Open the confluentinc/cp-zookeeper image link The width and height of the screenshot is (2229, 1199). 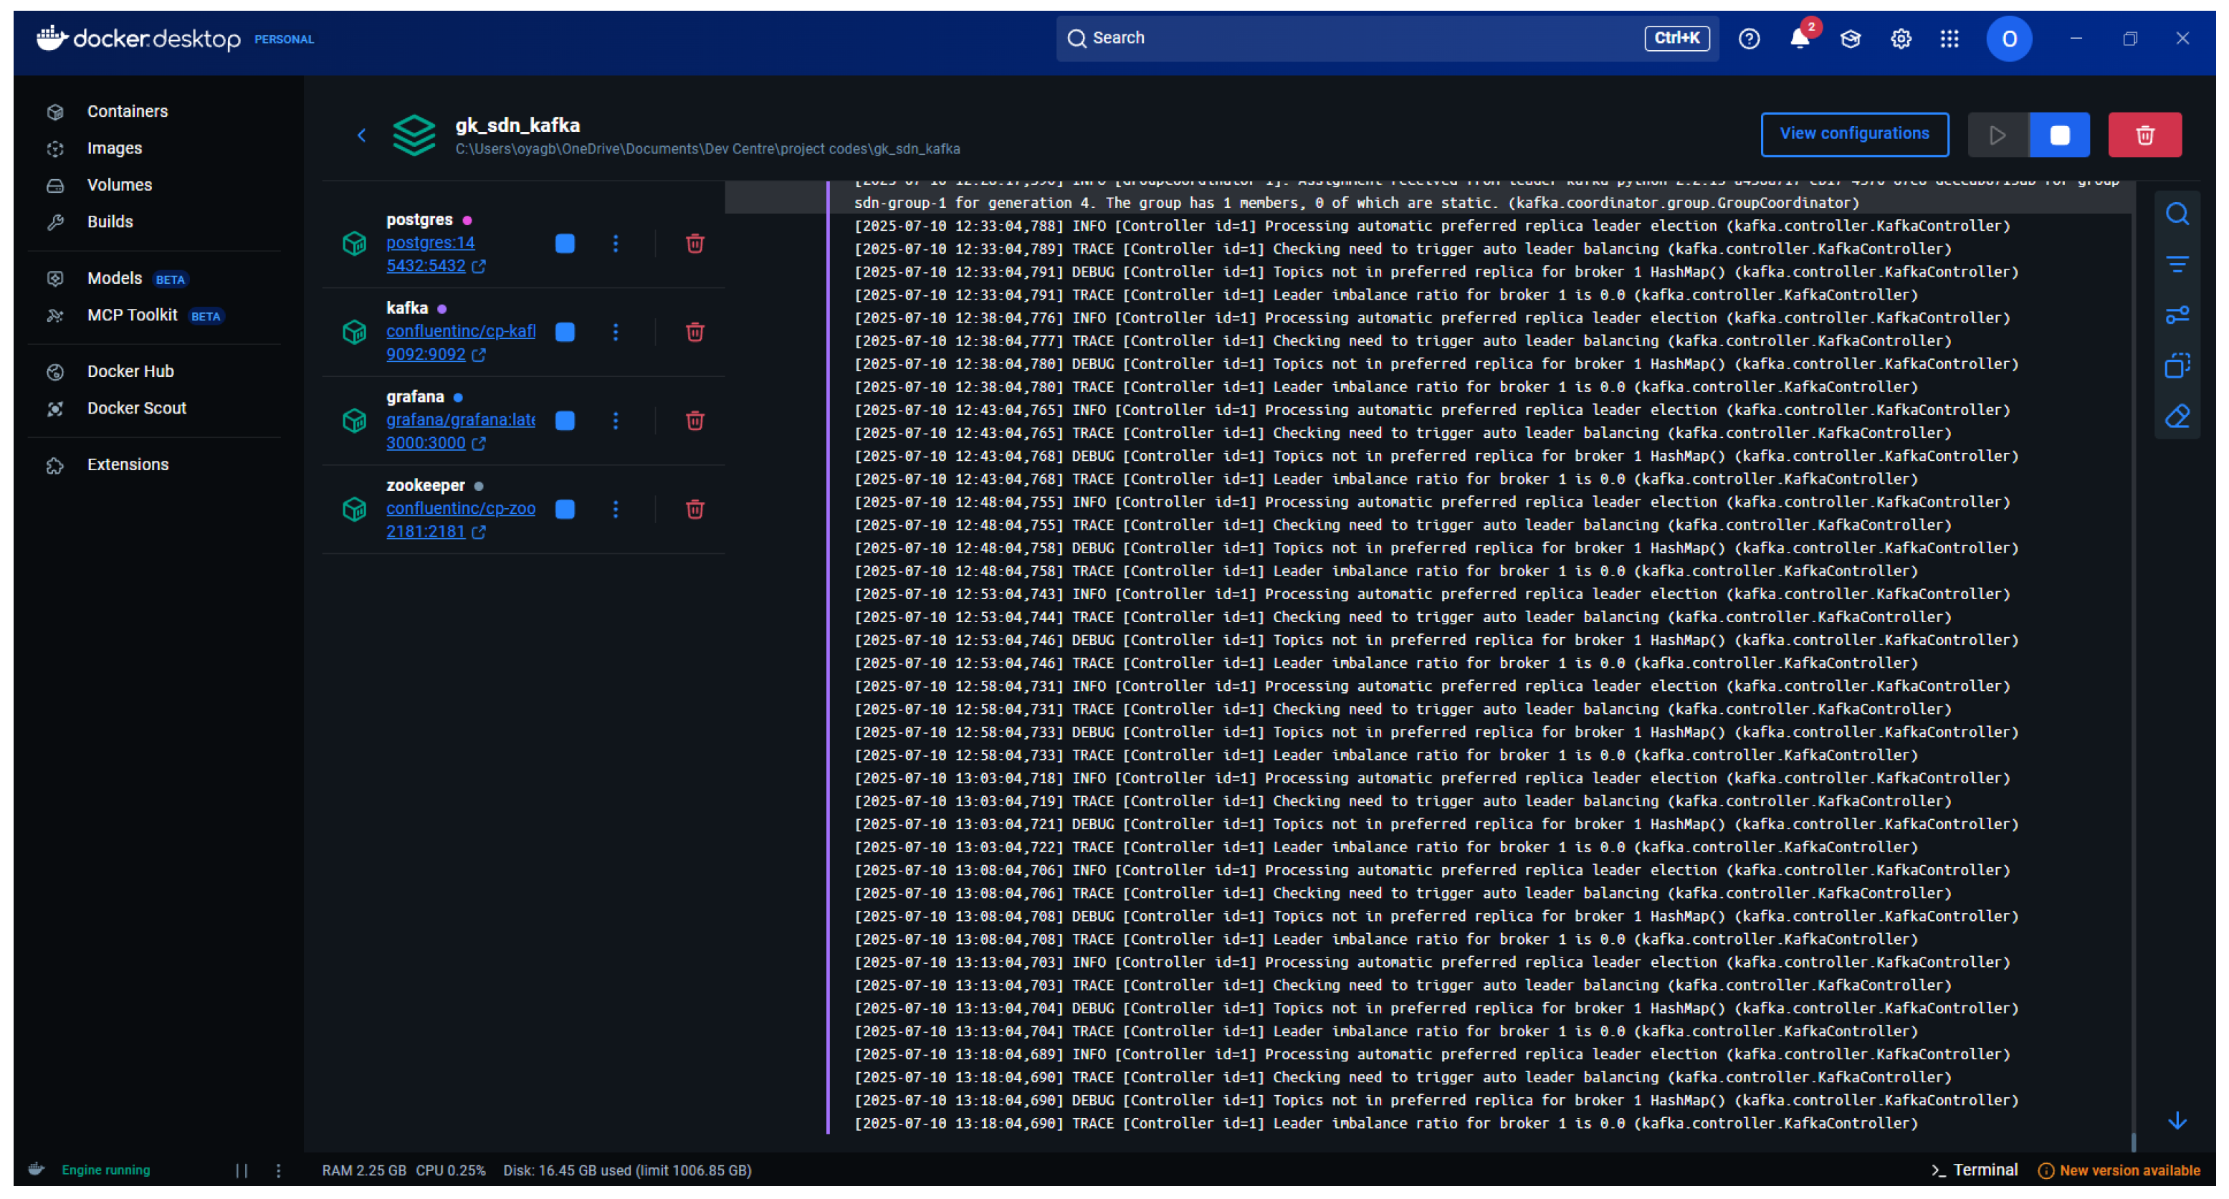[x=460, y=509]
